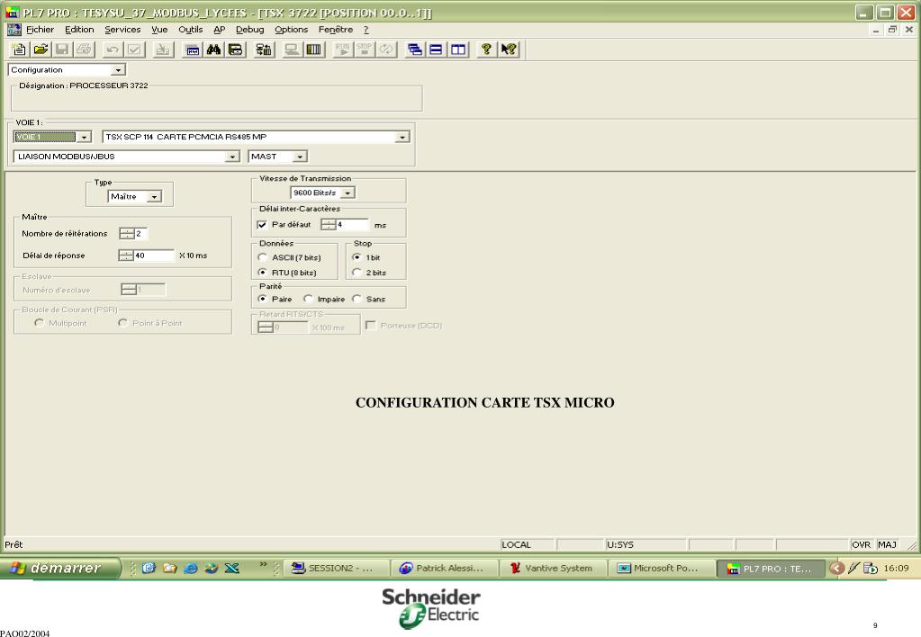The height and width of the screenshot is (637, 921).
Task: Click the PLC rack toolbar icon
Action: point(313,49)
